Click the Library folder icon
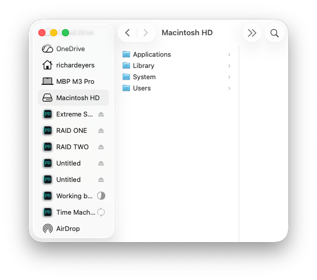317x280 pixels. (x=126, y=65)
